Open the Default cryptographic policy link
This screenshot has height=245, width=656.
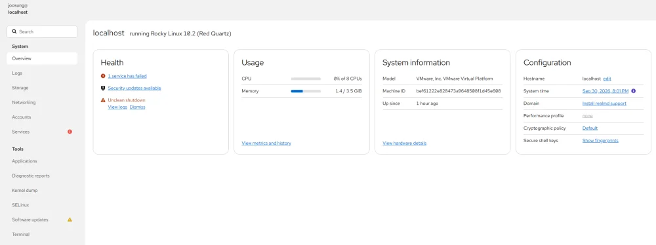pos(590,128)
